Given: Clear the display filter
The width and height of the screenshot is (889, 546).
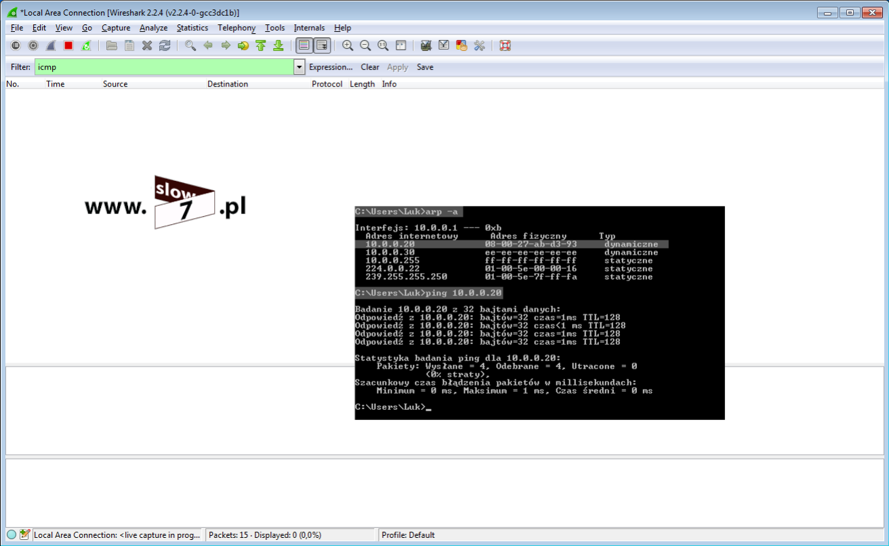Looking at the screenshot, I should click(370, 67).
